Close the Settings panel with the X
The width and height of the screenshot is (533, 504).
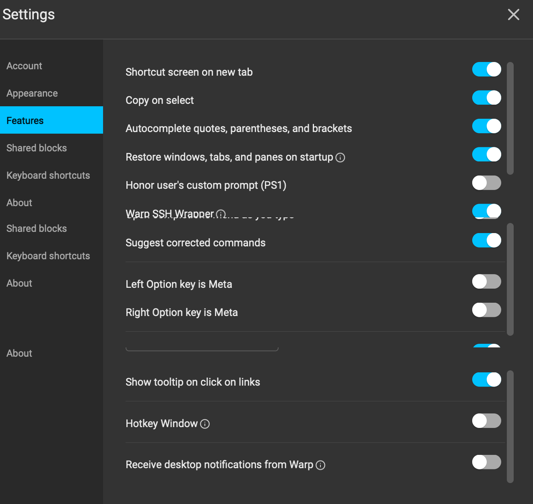click(x=513, y=15)
